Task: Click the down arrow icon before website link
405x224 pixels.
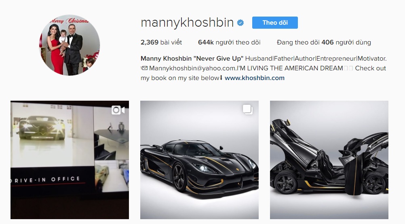Action: pyautogui.click(x=221, y=77)
